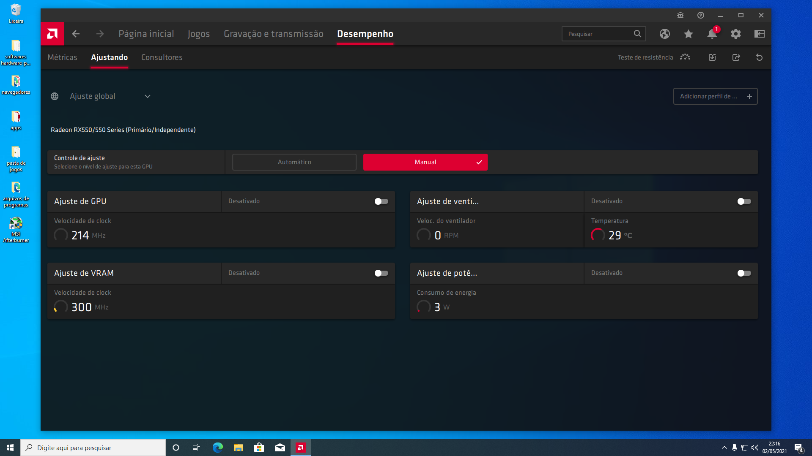Click the Radeon RX550/550 Series label

[x=123, y=130]
